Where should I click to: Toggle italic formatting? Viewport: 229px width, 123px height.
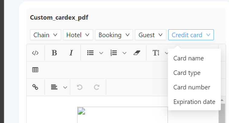pos(71,53)
